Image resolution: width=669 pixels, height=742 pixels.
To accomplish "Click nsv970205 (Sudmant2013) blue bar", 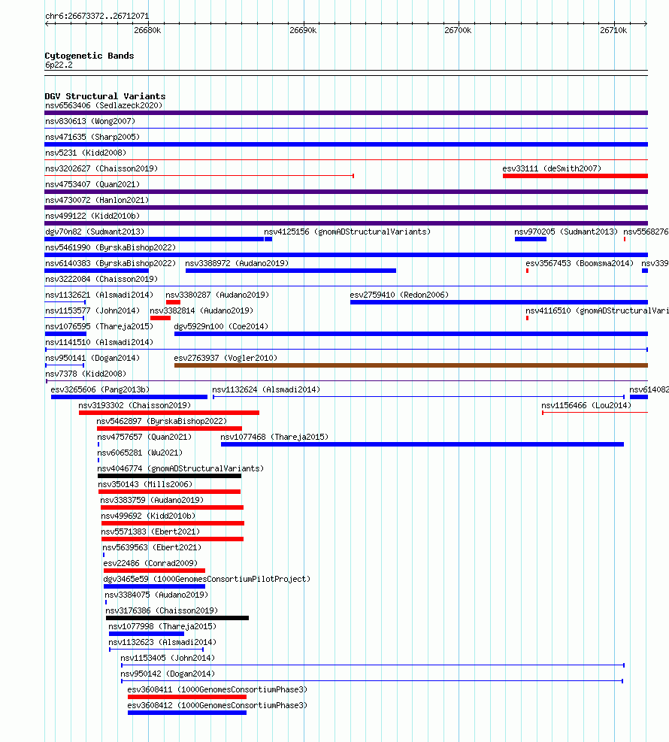I will [531, 239].
